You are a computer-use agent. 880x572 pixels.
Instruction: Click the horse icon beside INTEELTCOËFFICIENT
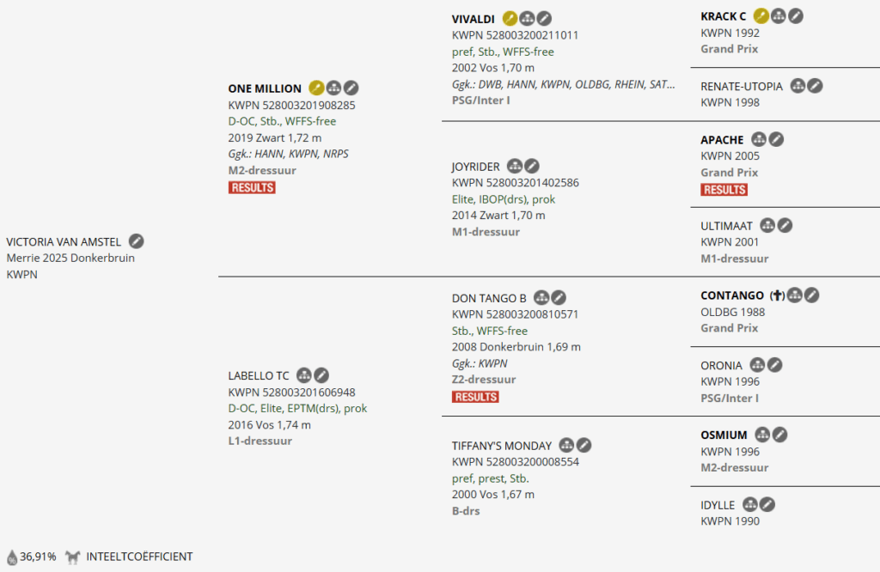click(x=72, y=557)
